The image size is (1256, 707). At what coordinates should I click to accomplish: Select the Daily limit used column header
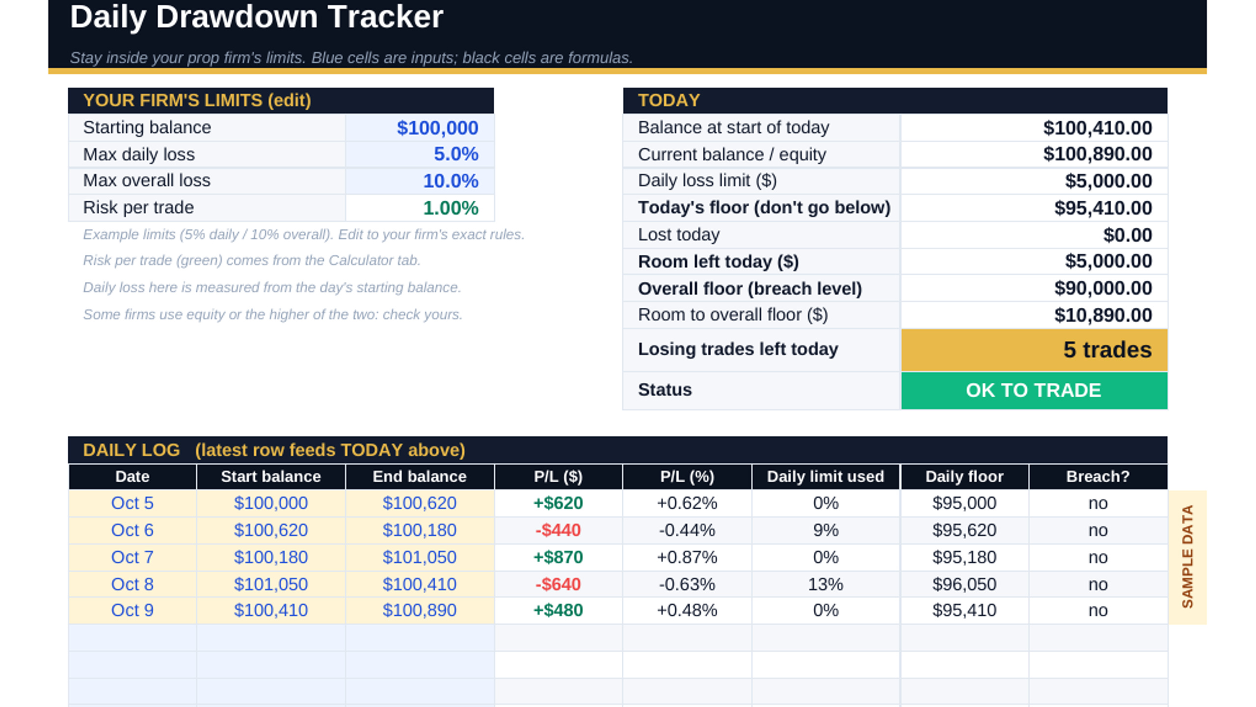coord(826,476)
